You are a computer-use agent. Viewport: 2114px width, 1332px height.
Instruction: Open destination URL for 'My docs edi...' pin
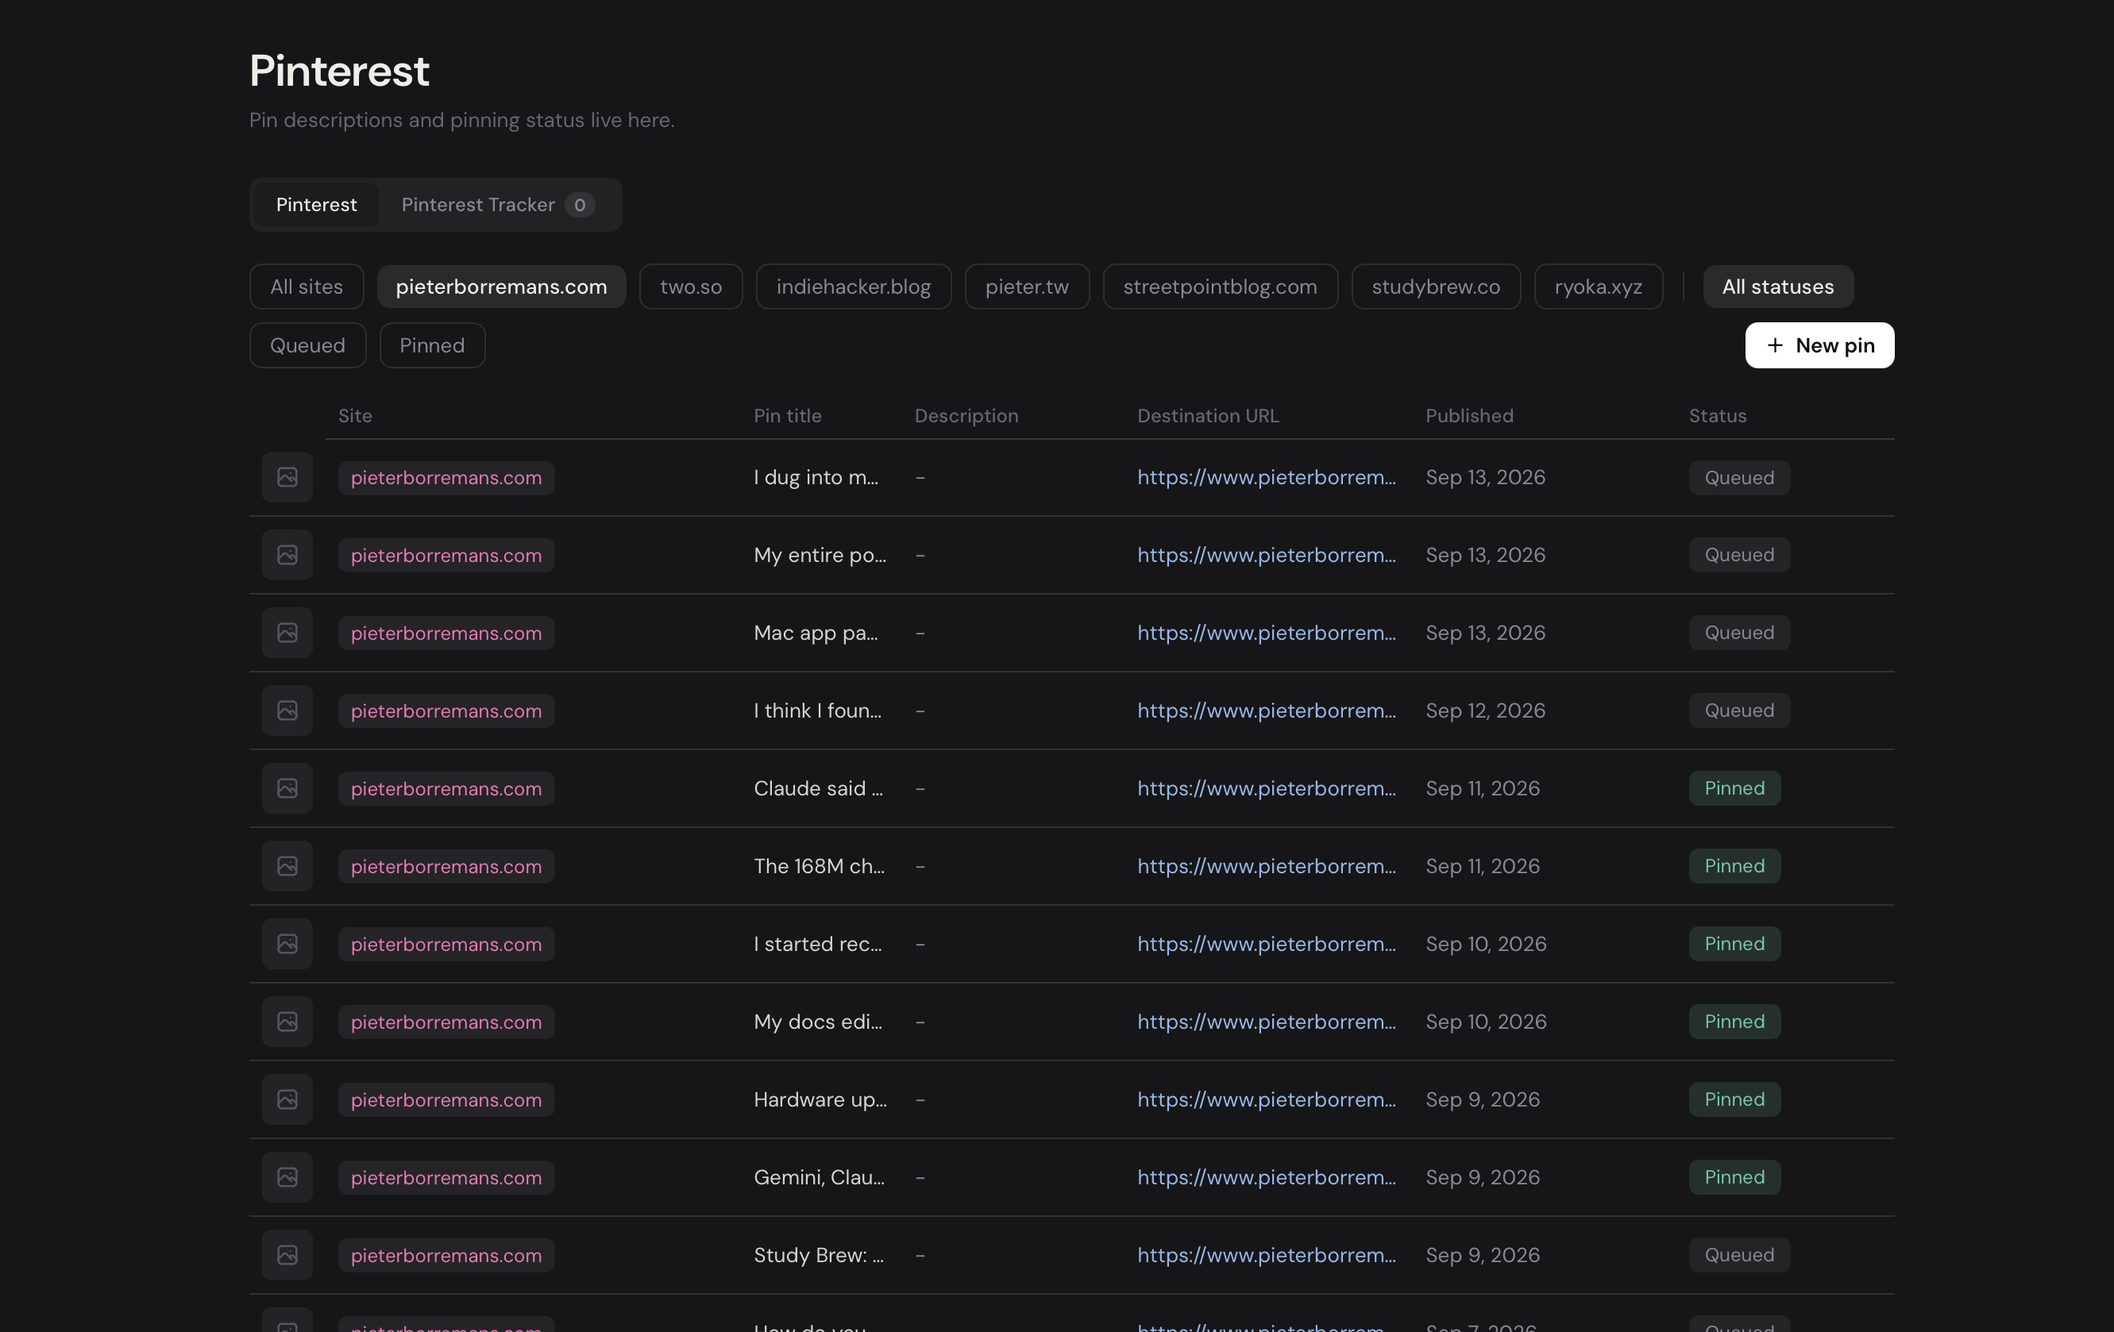tap(1266, 1022)
